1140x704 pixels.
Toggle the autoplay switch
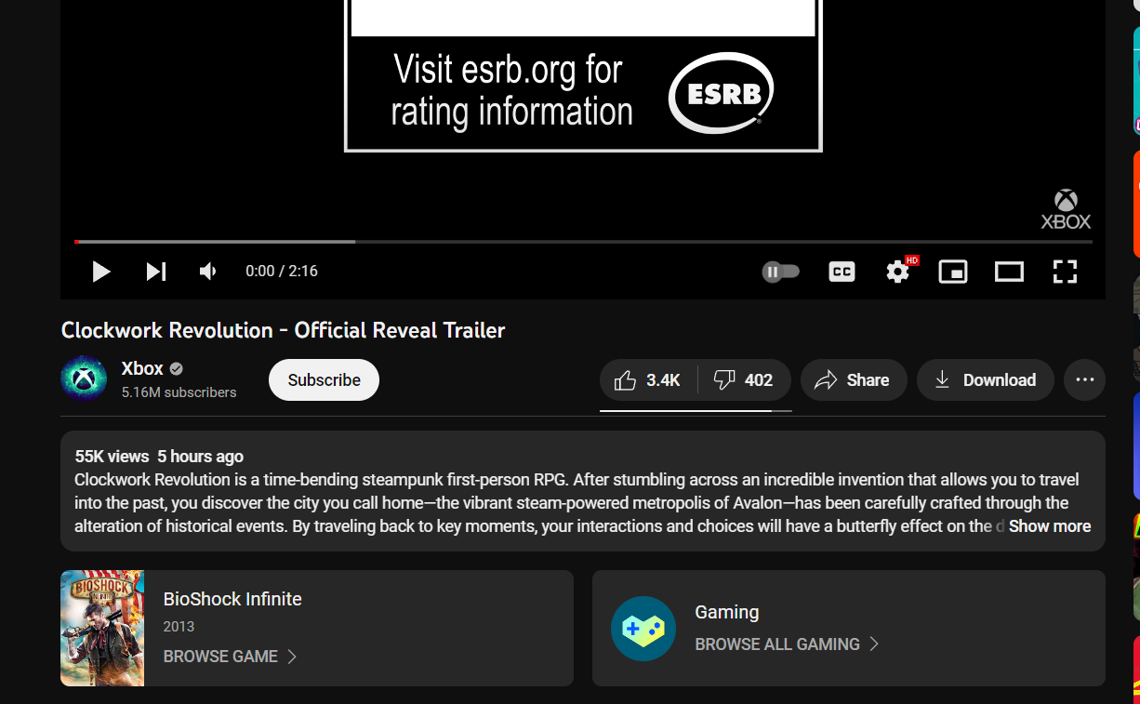coord(781,272)
